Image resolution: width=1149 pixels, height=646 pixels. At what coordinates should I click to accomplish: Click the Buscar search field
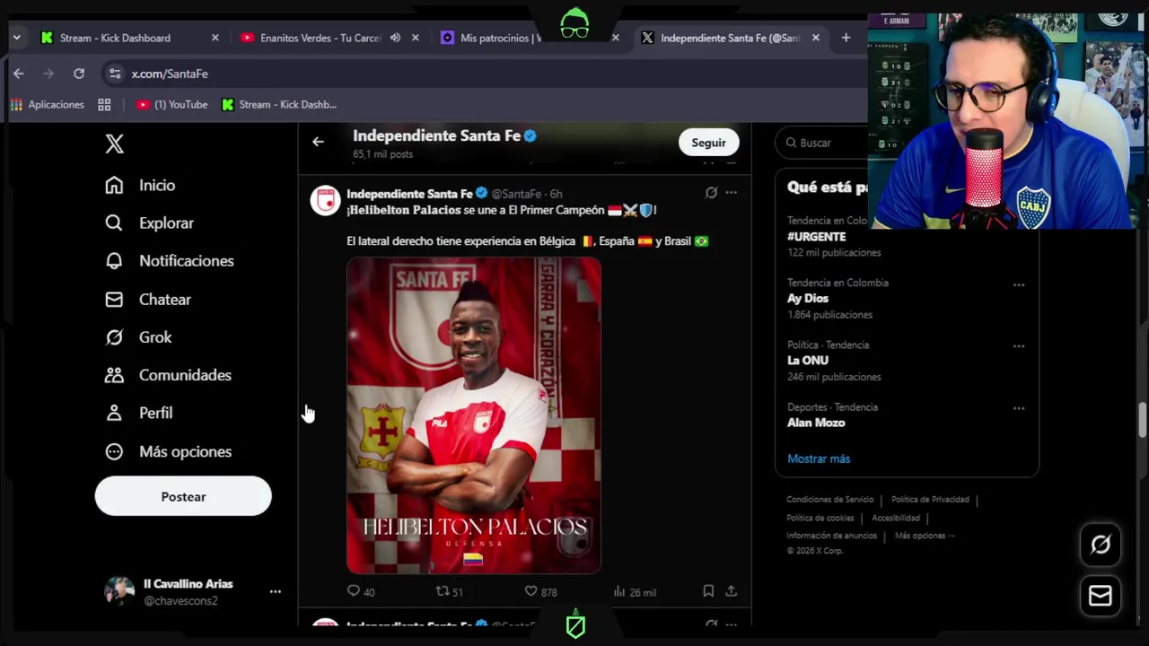(821, 143)
